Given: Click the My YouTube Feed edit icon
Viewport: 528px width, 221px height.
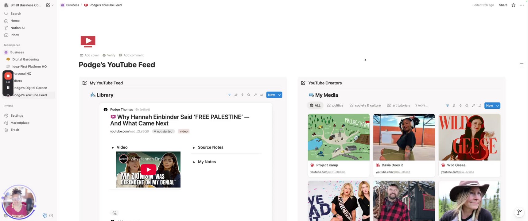Looking at the screenshot, I should pyautogui.click(x=84, y=83).
